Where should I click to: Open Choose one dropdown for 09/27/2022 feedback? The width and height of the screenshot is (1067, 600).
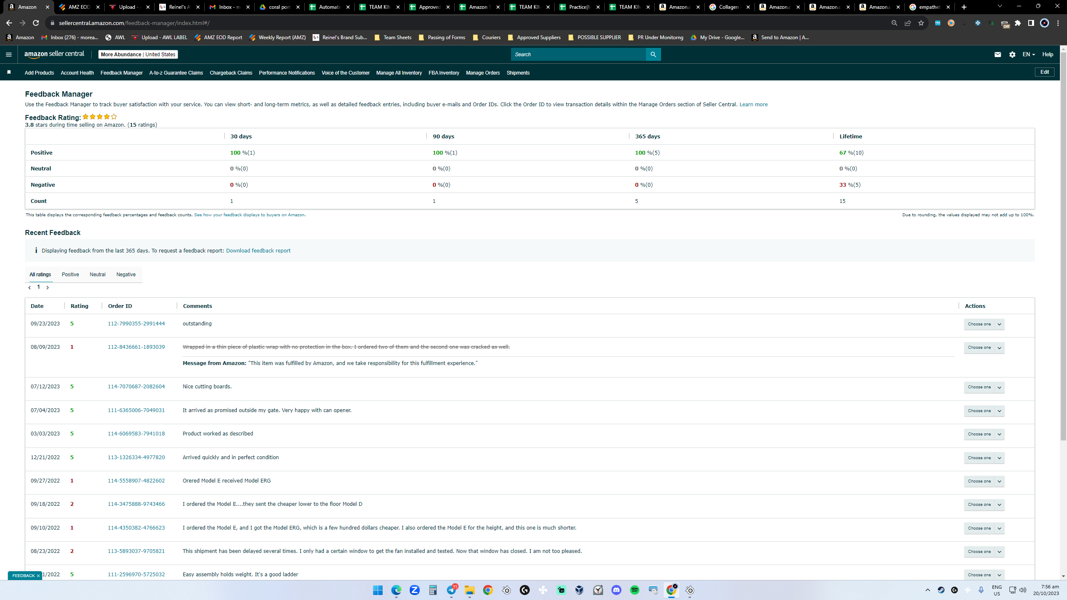tap(984, 481)
